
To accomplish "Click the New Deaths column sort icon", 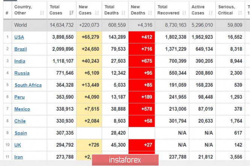I will [x=150, y=13].
